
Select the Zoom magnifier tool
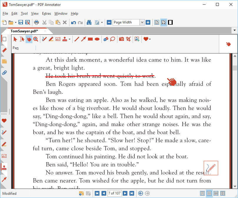click(x=36, y=39)
